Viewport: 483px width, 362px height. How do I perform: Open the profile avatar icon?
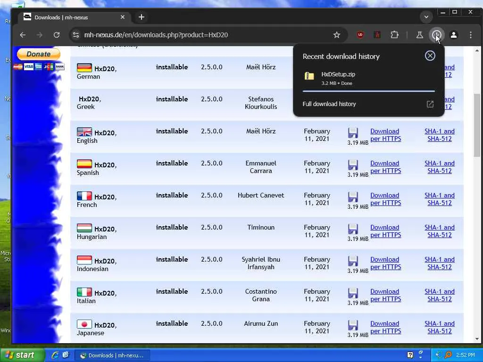(x=454, y=35)
